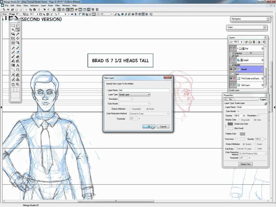Select Sketch(D) radio in New Layer dialog
Screen dimensions: 276x207
pos(131,109)
